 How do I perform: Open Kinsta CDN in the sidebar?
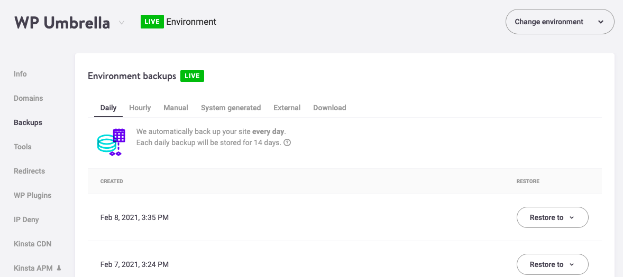[33, 244]
